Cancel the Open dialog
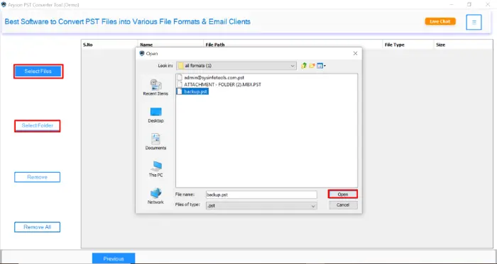497x264 pixels. point(343,205)
